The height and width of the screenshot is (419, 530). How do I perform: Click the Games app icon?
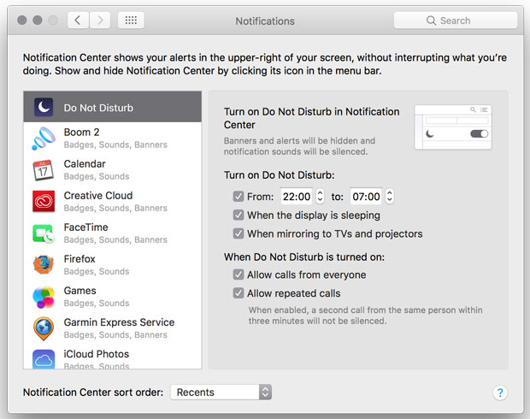click(x=44, y=297)
